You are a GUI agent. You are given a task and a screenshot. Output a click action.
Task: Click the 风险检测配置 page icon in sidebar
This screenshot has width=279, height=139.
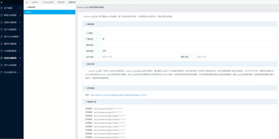click(x=2, y=58)
